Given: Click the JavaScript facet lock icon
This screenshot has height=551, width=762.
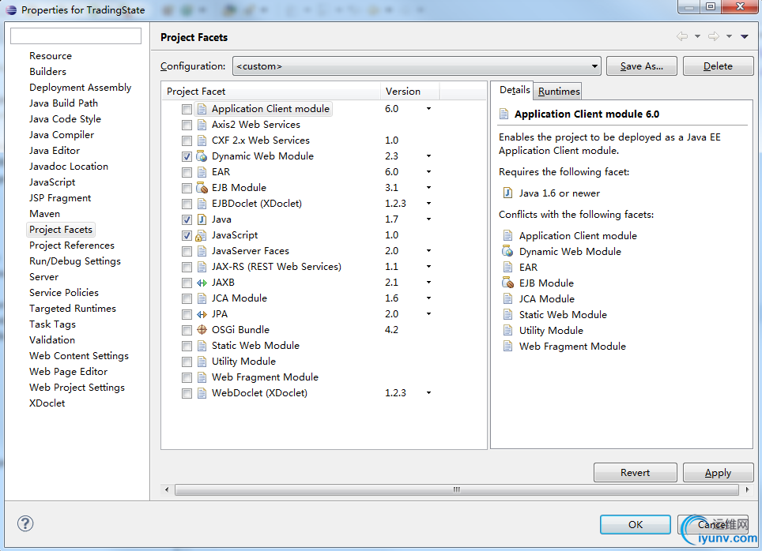Looking at the screenshot, I should (201, 235).
